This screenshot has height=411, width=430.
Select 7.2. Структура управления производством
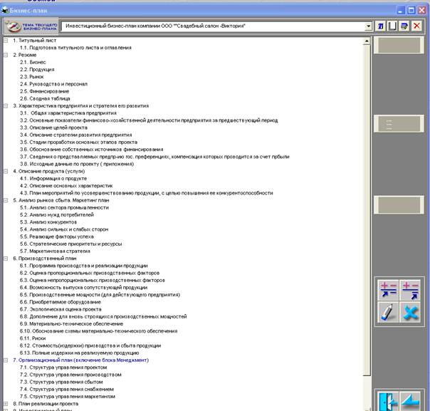coord(70,375)
